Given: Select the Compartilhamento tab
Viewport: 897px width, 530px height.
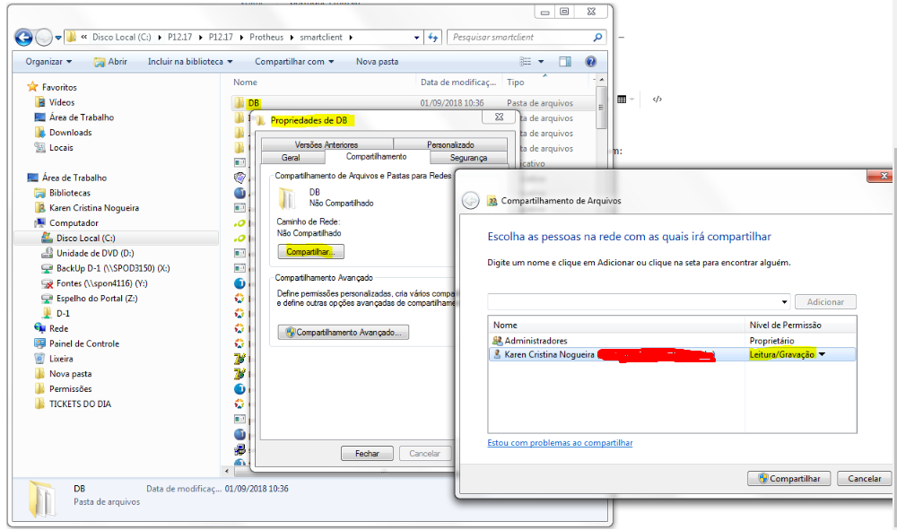Looking at the screenshot, I should pyautogui.click(x=377, y=157).
